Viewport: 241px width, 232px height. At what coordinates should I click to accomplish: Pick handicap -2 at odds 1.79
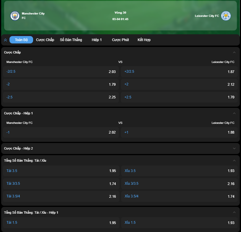pos(61,84)
